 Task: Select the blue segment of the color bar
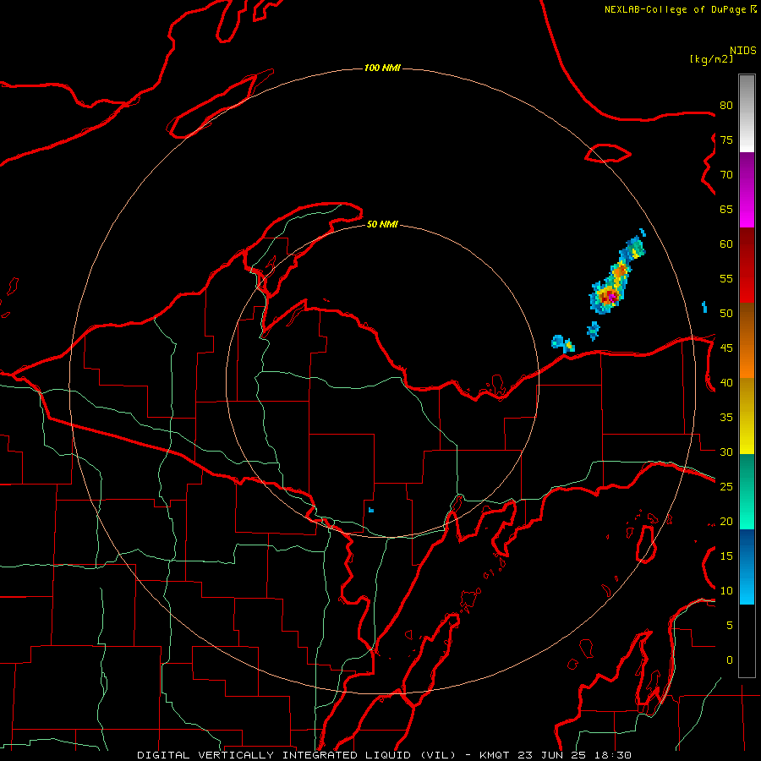747,567
